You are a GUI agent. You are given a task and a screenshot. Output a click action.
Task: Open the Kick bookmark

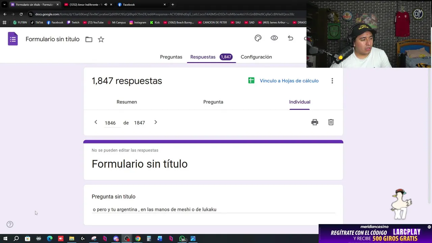(x=155, y=23)
